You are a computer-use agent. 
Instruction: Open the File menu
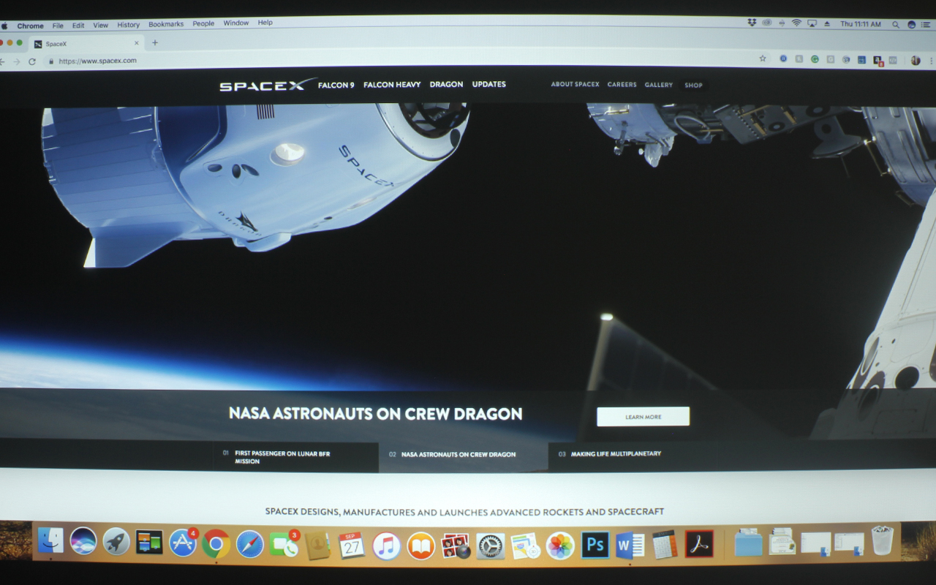click(x=58, y=26)
